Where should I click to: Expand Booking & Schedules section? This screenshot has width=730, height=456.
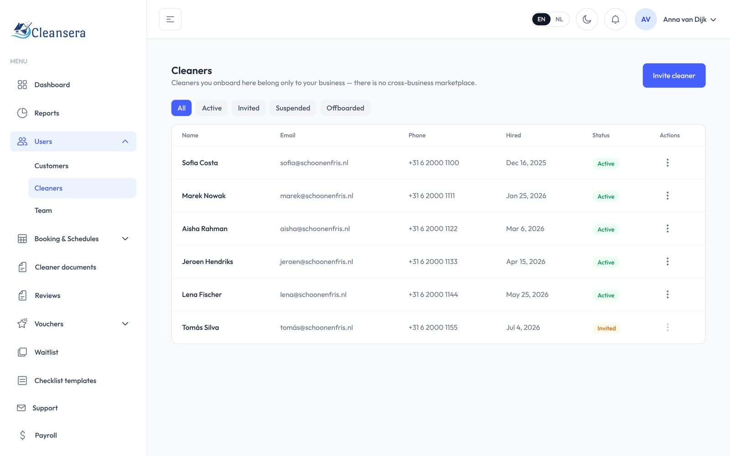(73, 238)
